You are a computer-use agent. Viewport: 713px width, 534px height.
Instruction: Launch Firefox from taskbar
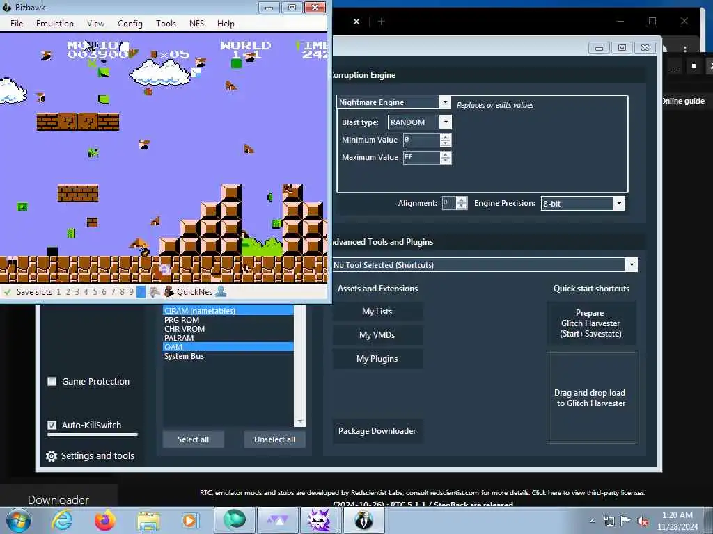tap(105, 520)
